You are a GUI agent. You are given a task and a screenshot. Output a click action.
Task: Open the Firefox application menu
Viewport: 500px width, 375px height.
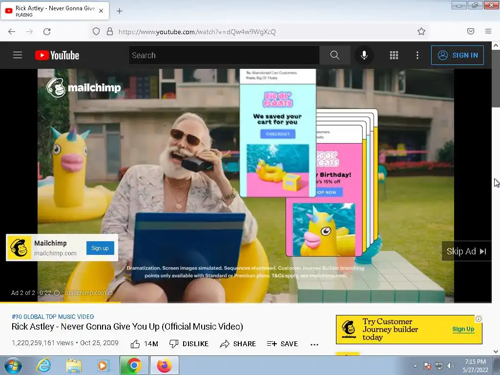pyautogui.click(x=488, y=31)
